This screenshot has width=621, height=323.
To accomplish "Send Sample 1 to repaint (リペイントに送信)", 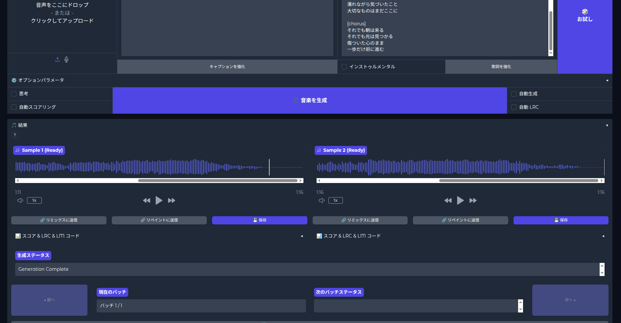I will coord(159,220).
